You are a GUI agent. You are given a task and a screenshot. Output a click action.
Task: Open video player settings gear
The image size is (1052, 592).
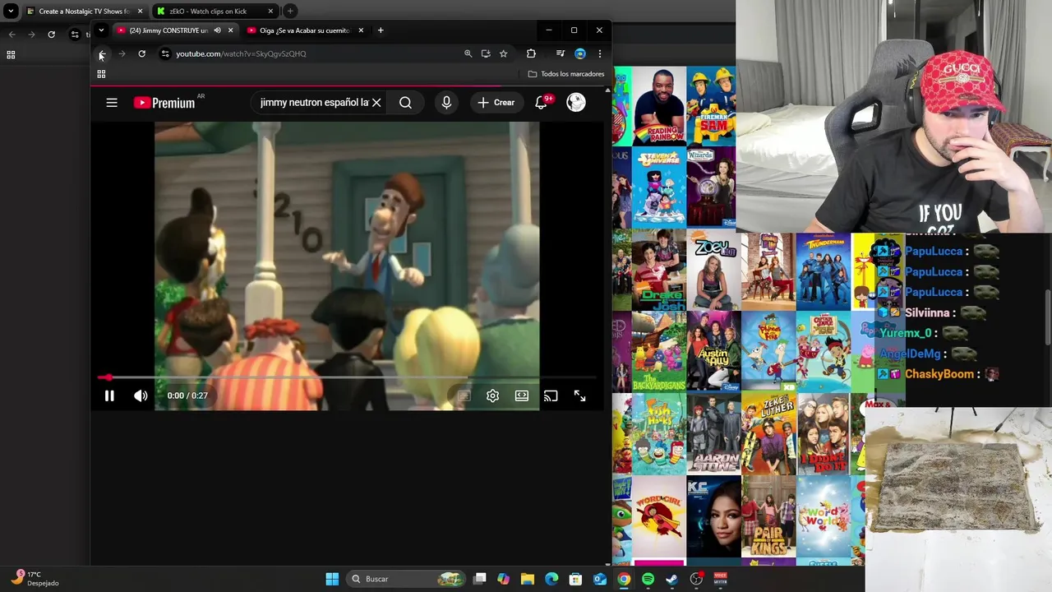click(x=492, y=396)
